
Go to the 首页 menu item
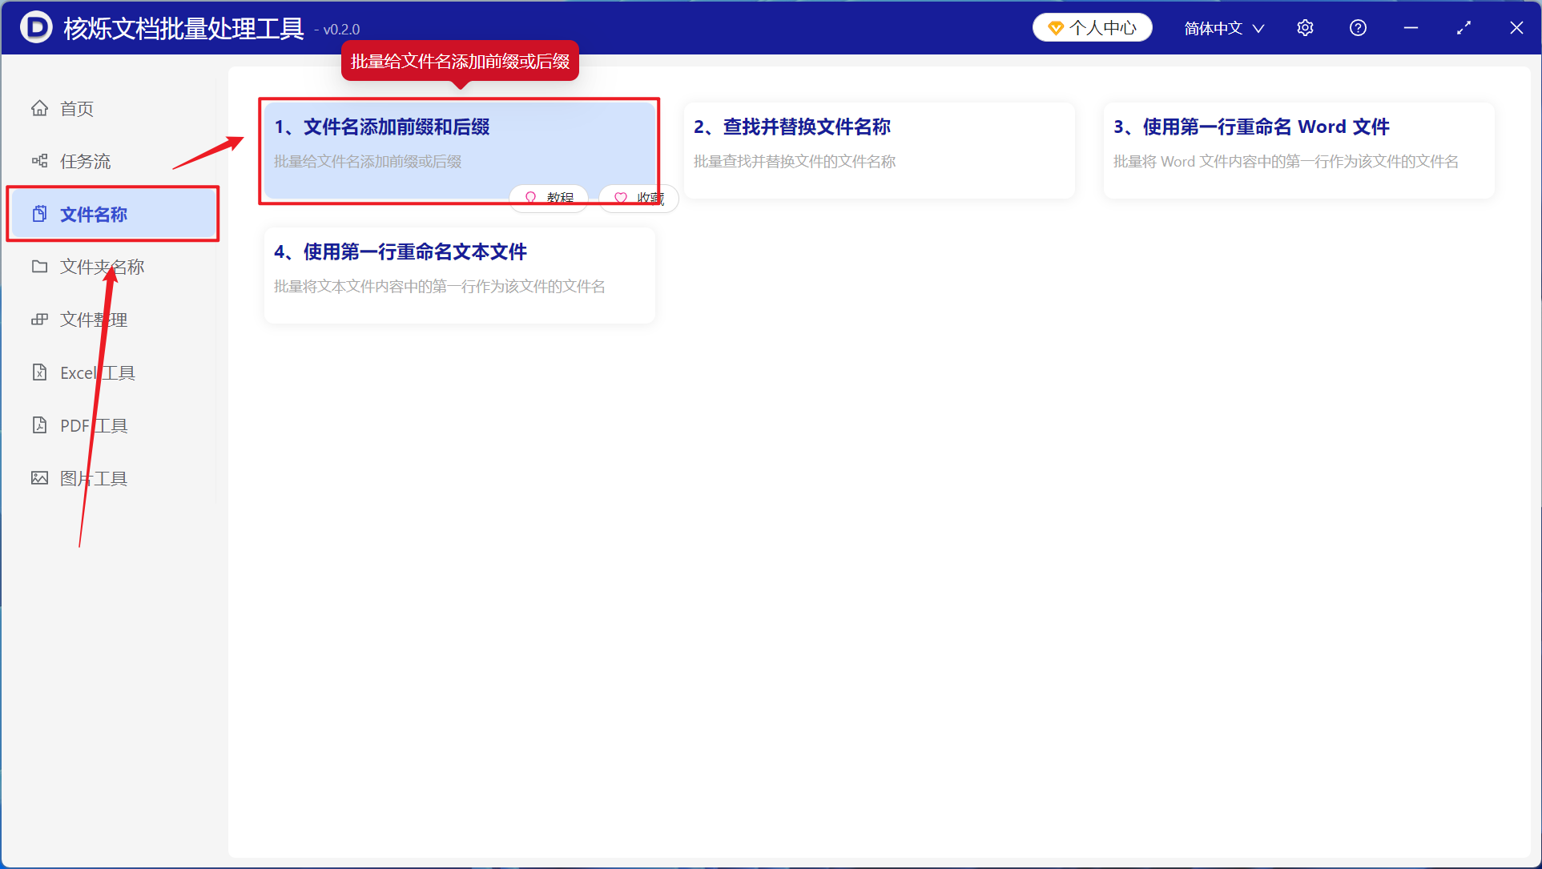tap(113, 108)
